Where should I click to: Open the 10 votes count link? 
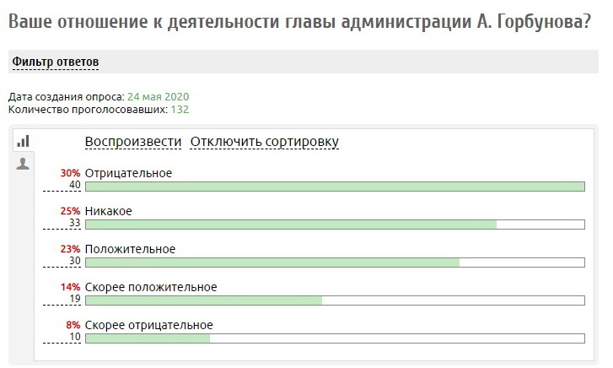pos(74,338)
